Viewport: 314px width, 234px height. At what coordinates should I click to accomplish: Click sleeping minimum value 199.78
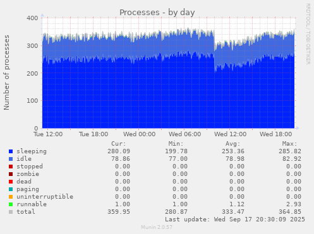tap(176, 151)
